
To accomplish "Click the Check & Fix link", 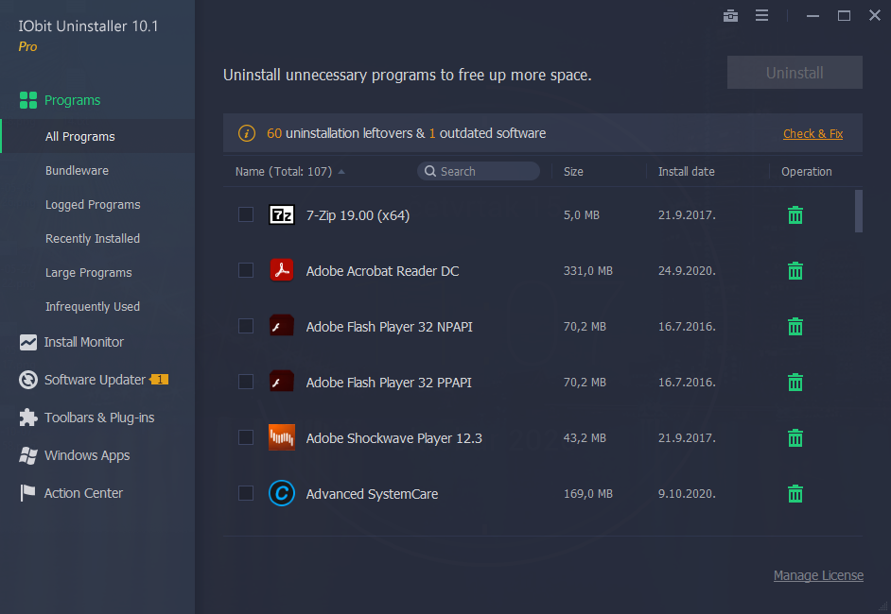I will click(812, 133).
